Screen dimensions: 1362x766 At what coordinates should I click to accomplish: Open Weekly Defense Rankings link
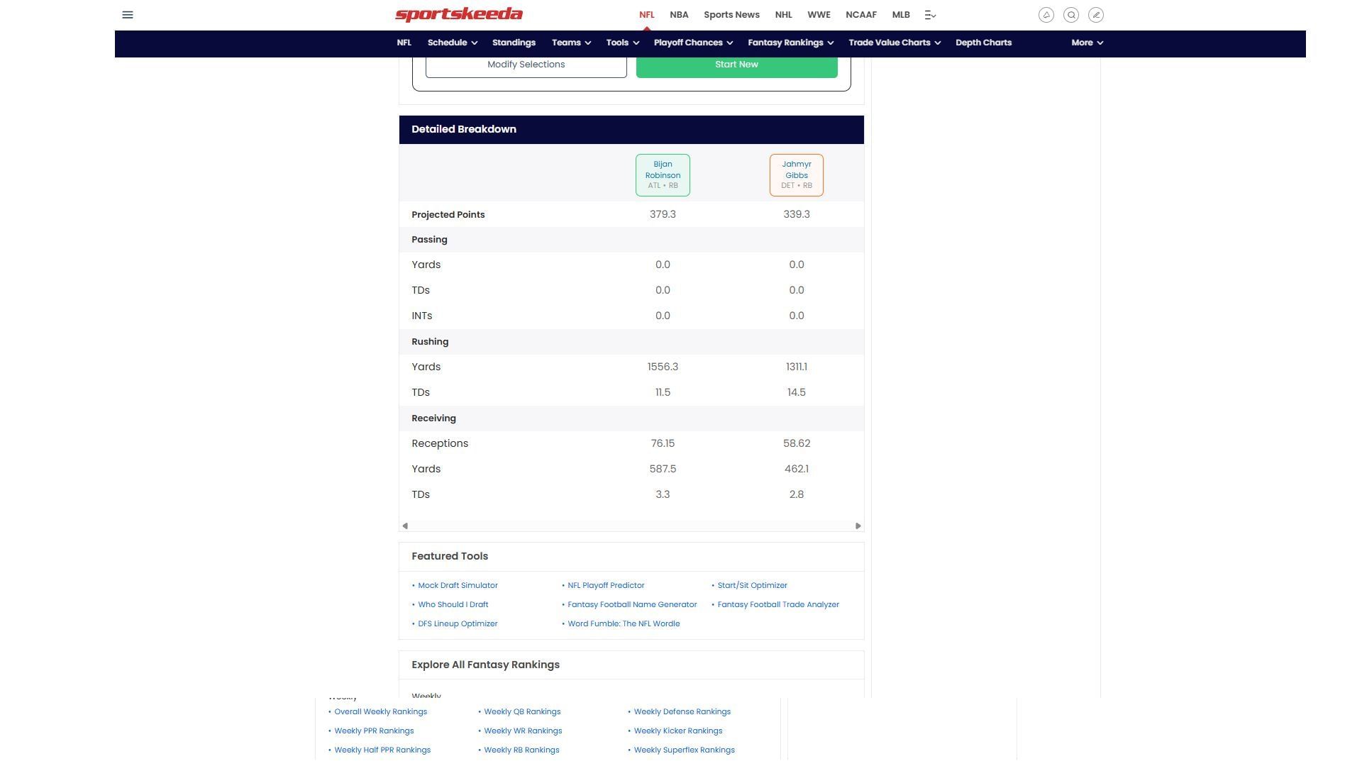682,712
